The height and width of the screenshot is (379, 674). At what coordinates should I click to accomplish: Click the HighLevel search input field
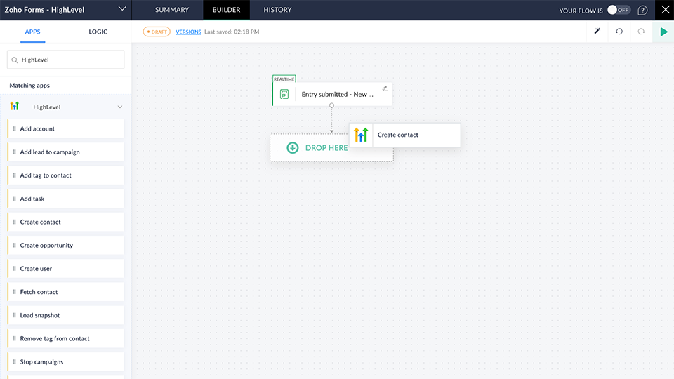(66, 60)
